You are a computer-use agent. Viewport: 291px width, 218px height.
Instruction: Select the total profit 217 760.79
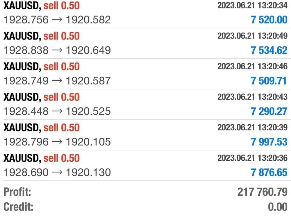[x=263, y=191]
